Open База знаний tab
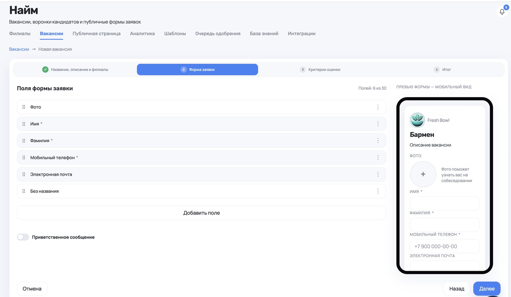 (264, 33)
